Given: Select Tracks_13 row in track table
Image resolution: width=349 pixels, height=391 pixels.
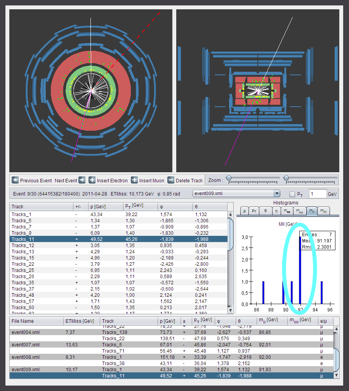Looking at the screenshot, I should click(x=118, y=252).
